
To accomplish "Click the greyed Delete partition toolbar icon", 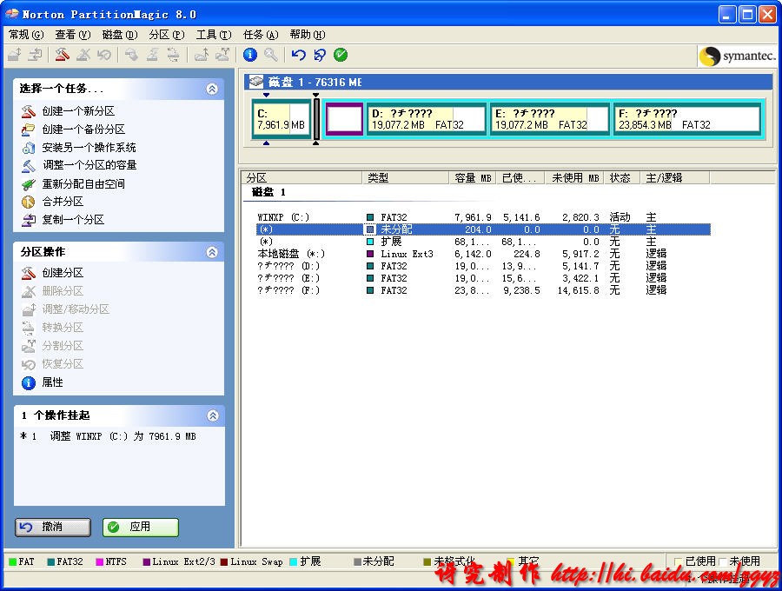I will click(83, 55).
